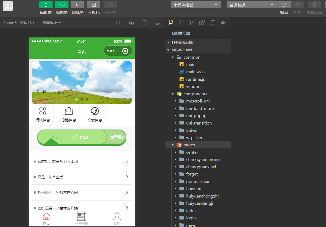Expand the uni-transition folder

[x=198, y=123]
